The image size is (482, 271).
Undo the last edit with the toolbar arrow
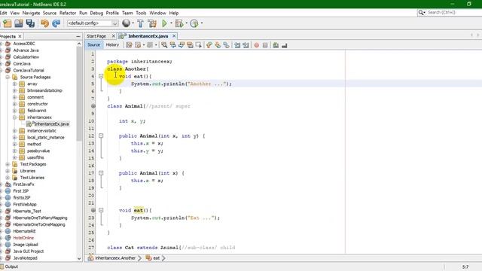(x=45, y=23)
